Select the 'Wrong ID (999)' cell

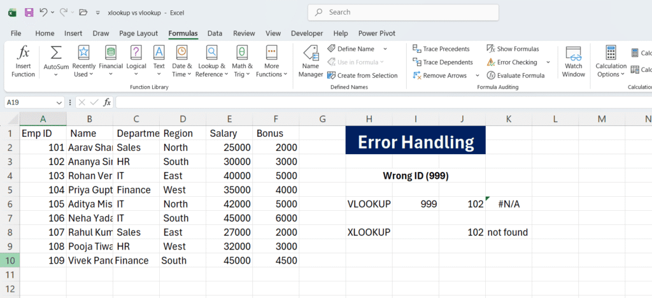pos(415,176)
